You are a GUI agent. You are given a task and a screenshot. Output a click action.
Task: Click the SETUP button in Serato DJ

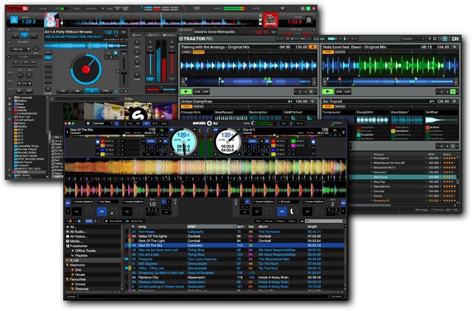[x=300, y=123]
